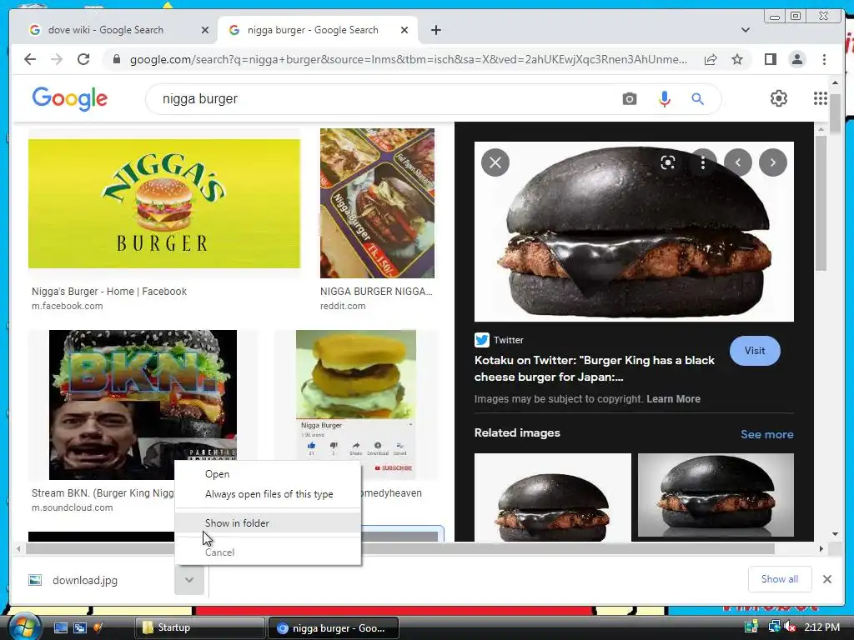The width and height of the screenshot is (854, 640).
Task: Click See more related images
Action: point(766,434)
